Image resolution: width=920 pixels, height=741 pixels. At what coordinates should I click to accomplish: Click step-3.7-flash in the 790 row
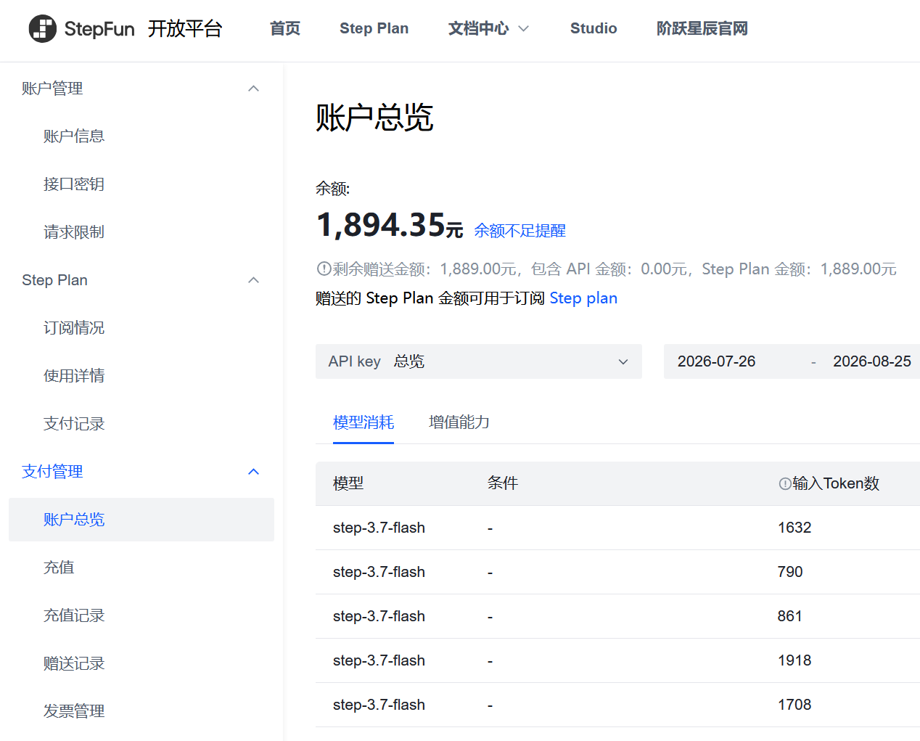click(379, 572)
